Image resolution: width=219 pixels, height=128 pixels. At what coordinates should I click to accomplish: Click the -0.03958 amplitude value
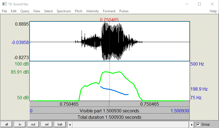(x=20, y=42)
